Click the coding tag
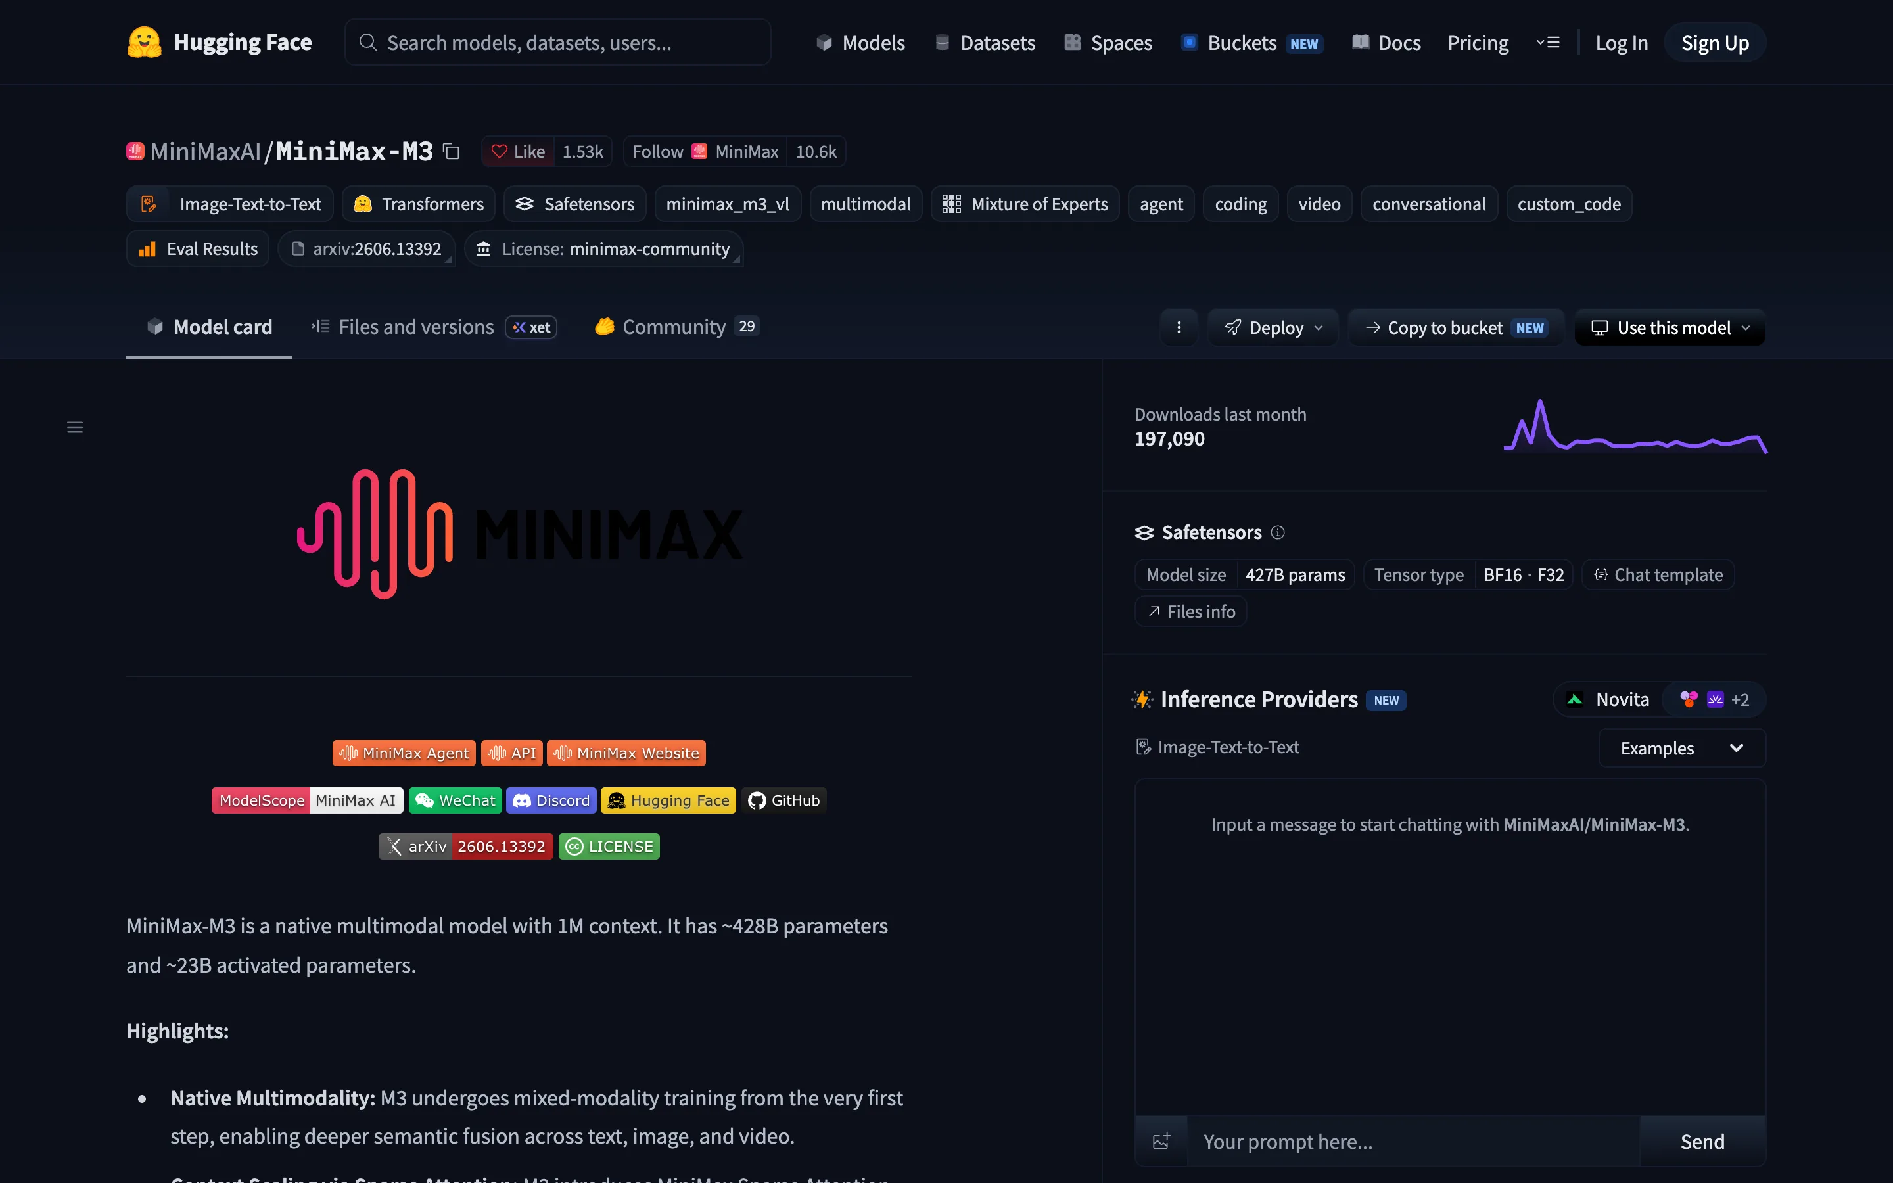The height and width of the screenshot is (1183, 1893). click(1240, 204)
